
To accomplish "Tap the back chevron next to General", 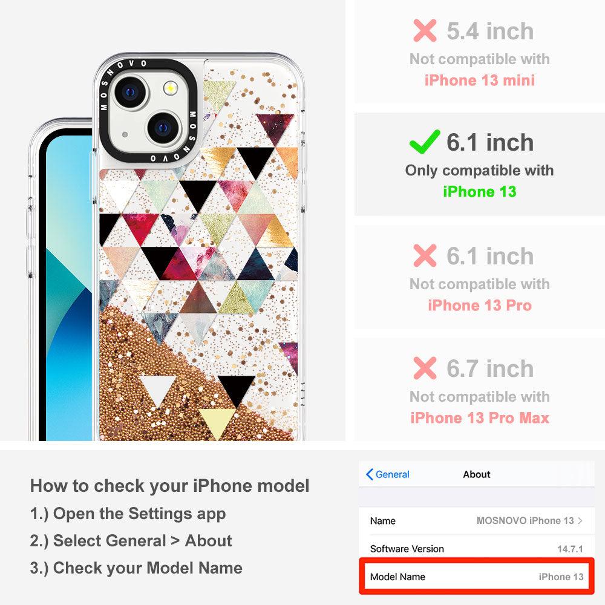I will click(369, 474).
